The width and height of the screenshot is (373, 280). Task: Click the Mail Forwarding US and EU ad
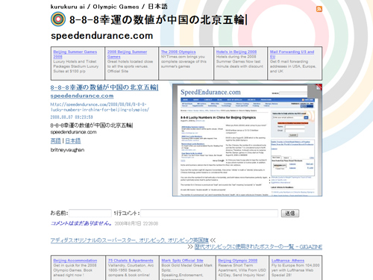[292, 54]
